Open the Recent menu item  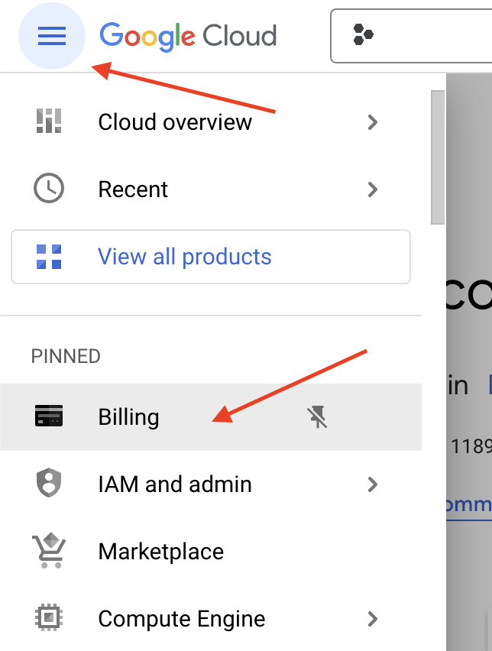click(x=211, y=189)
